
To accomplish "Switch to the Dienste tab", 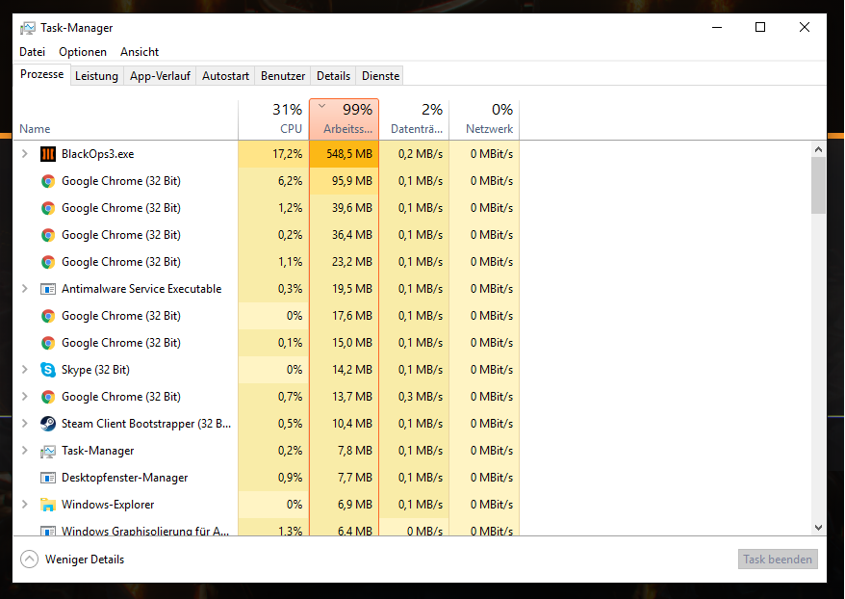I will tap(380, 76).
